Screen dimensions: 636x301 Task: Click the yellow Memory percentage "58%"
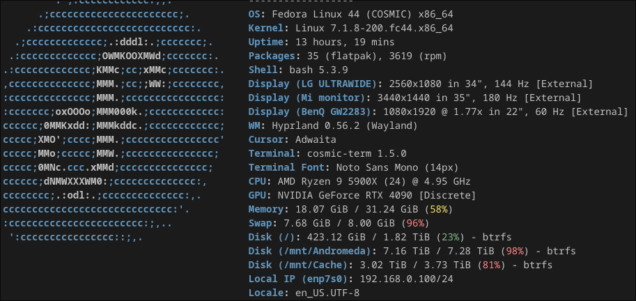(x=438, y=209)
